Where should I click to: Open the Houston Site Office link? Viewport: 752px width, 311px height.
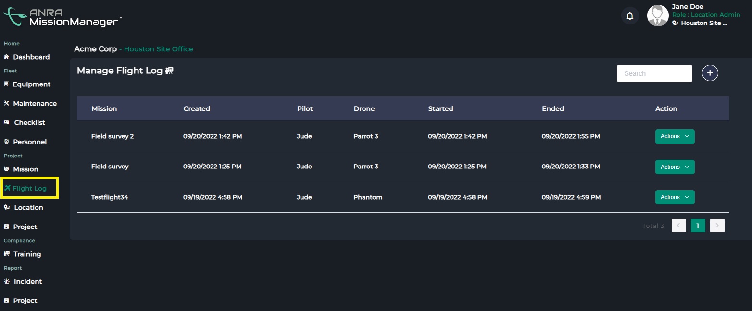click(158, 49)
